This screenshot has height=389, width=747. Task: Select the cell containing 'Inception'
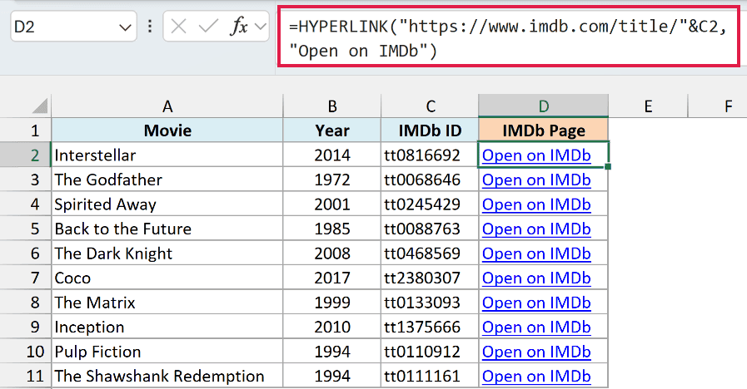coord(167,327)
